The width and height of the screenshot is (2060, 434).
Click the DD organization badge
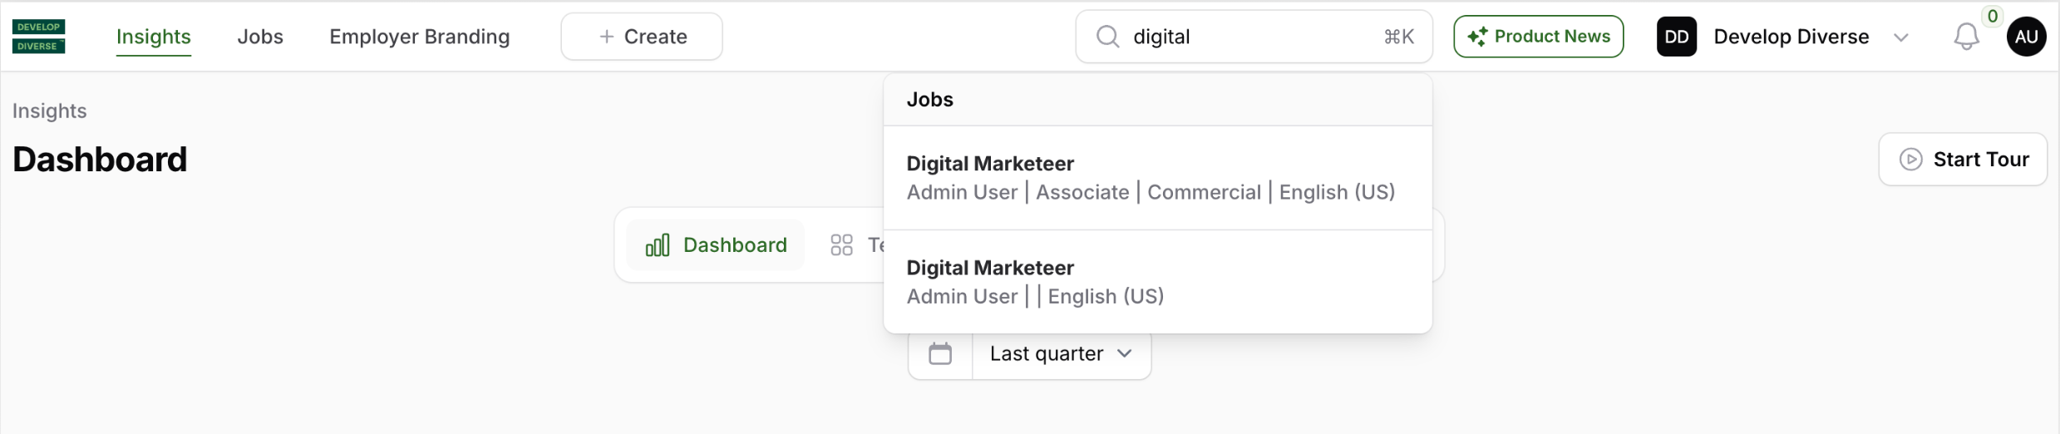[1676, 37]
